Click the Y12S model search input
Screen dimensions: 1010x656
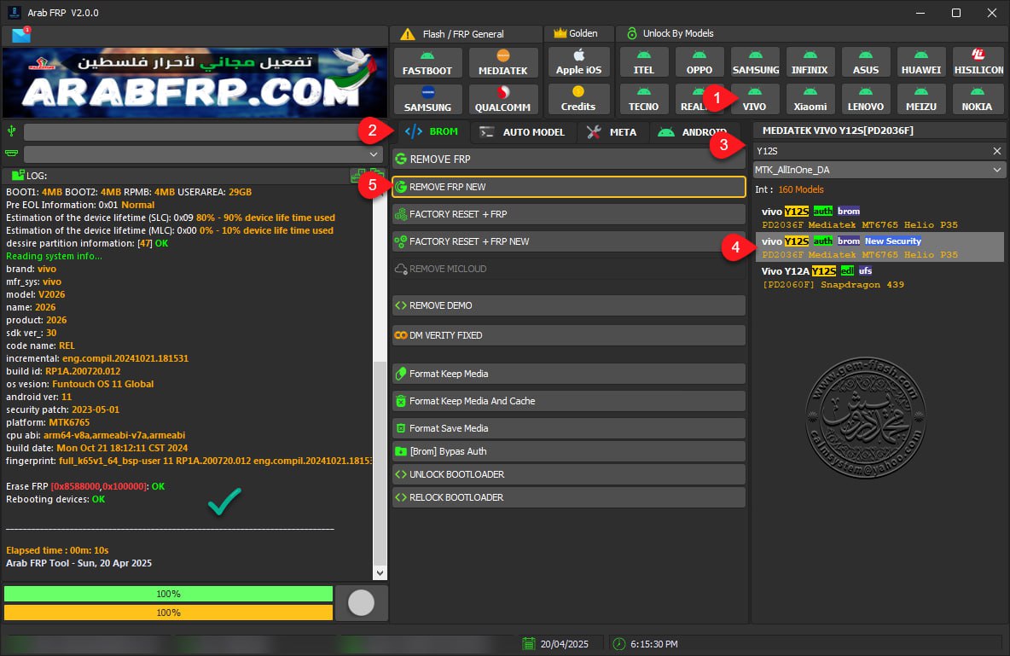872,151
